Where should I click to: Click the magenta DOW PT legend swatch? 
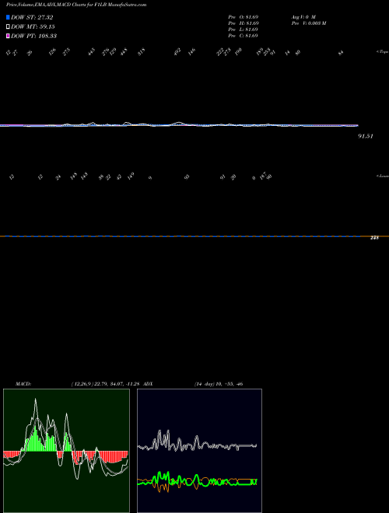pyautogui.click(x=8, y=36)
